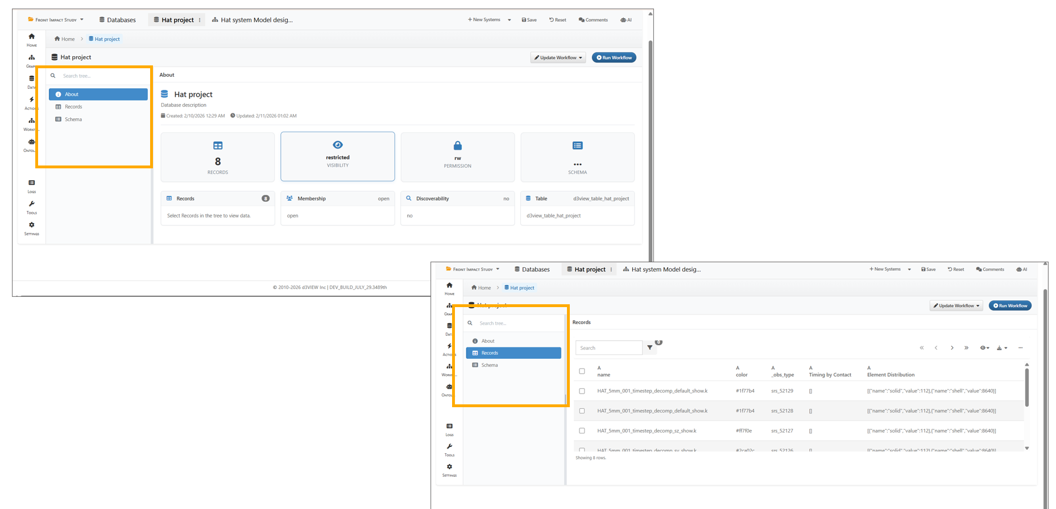Click the Schema card on the About page
This screenshot has height=509, width=1056.
pos(577,157)
